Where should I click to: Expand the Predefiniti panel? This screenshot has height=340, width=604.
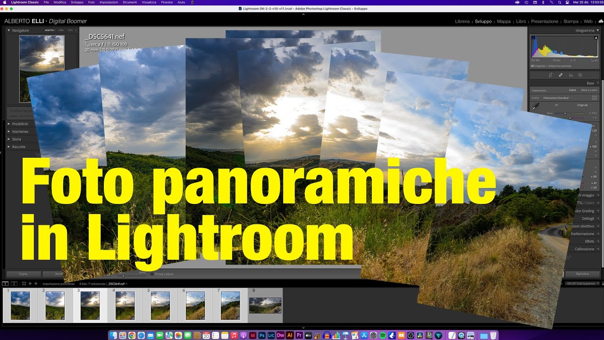click(8, 124)
